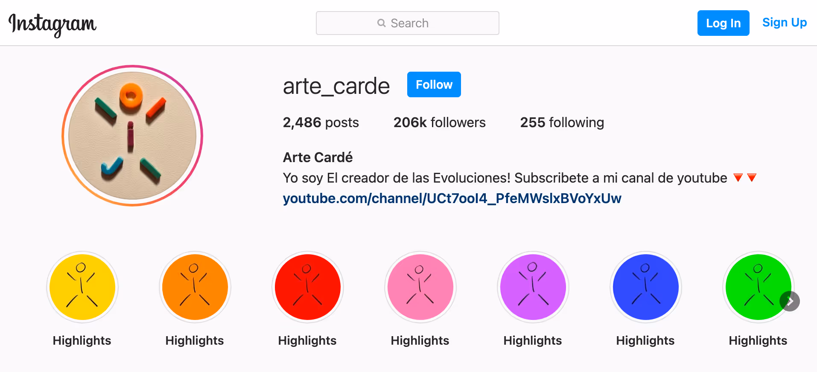
Task: Click the 2,486 posts count
Action: click(x=321, y=122)
